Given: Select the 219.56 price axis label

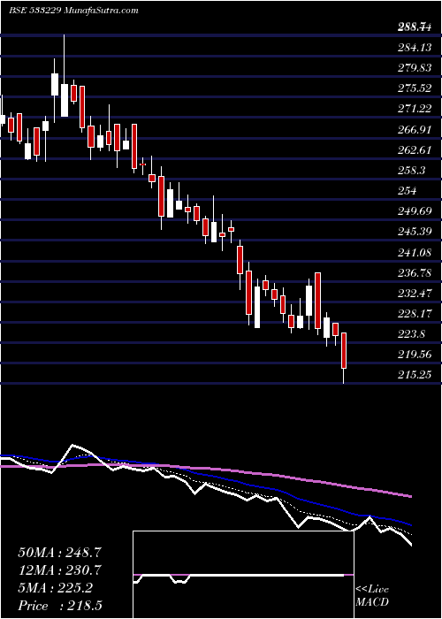Looking at the screenshot, I should (414, 354).
